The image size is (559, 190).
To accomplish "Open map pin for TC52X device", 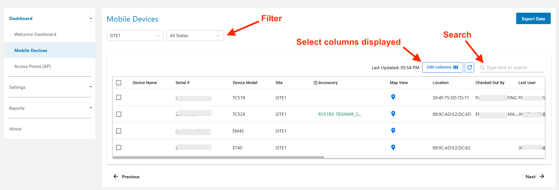I will coord(393,114).
